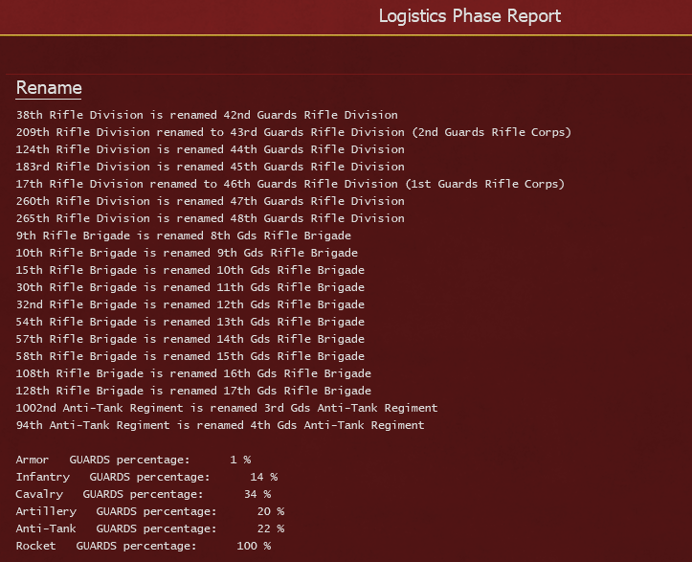Click the 183rd Rifle Division rename line

210,167
